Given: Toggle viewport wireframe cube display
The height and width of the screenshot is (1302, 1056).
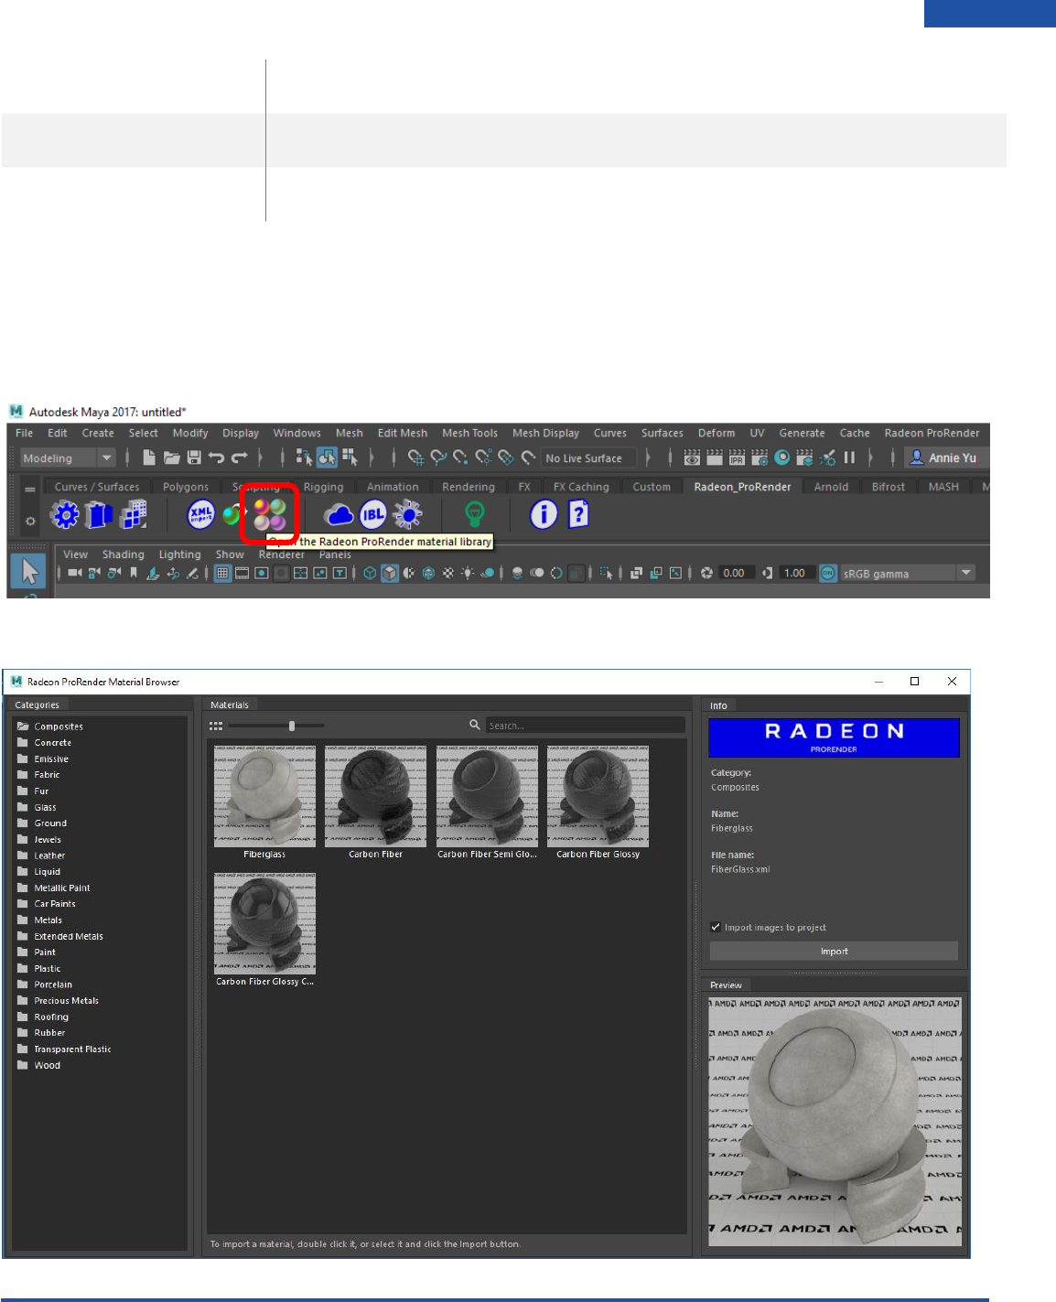Looking at the screenshot, I should (370, 574).
